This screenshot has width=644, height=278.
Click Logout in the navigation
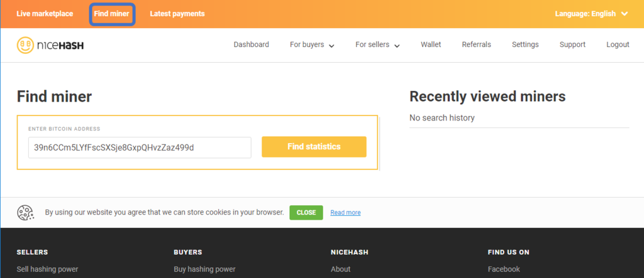(618, 45)
